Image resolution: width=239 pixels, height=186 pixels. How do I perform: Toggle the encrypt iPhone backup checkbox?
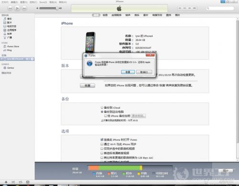pos(106,116)
